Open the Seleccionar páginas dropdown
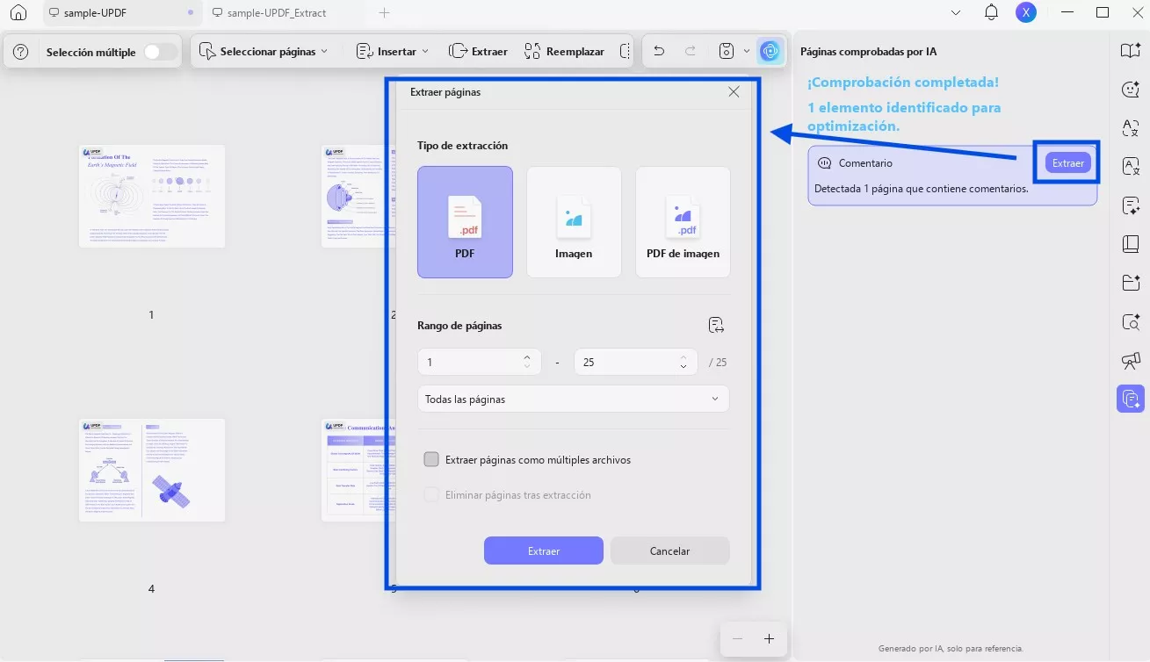 pos(264,52)
